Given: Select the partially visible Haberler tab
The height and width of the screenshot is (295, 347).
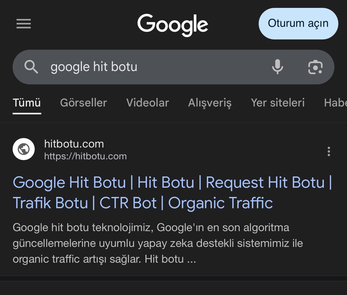Looking at the screenshot, I should [335, 103].
